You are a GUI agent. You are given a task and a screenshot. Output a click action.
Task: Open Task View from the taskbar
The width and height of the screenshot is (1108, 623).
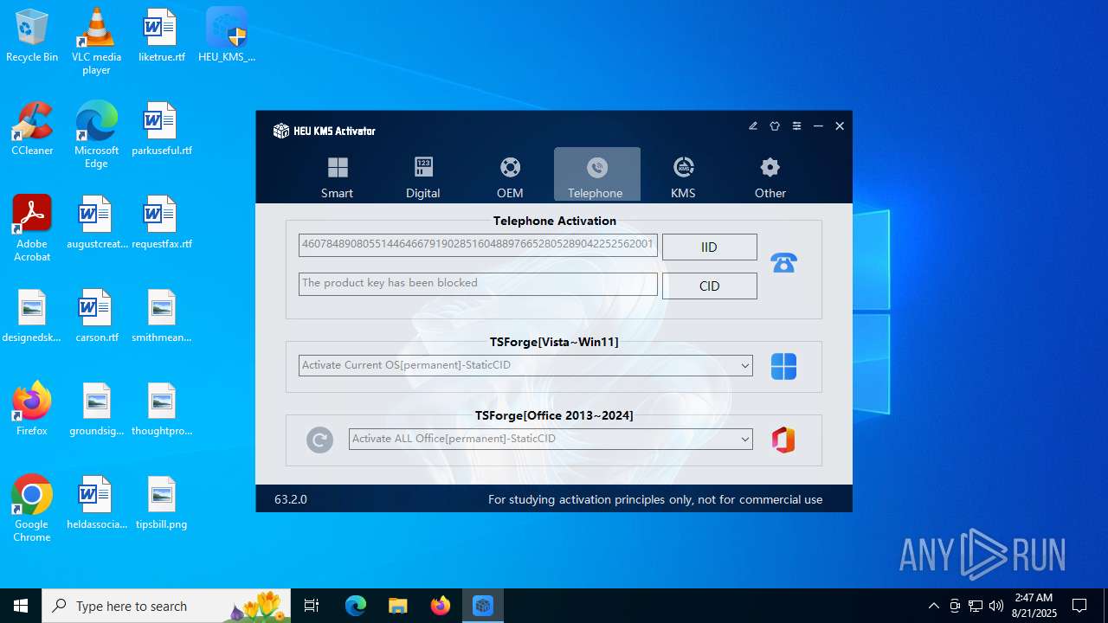tap(312, 606)
